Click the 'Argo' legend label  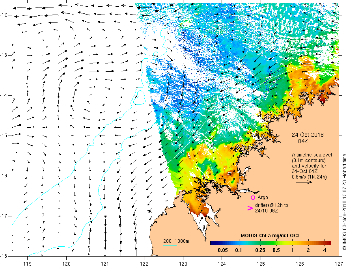263,197
